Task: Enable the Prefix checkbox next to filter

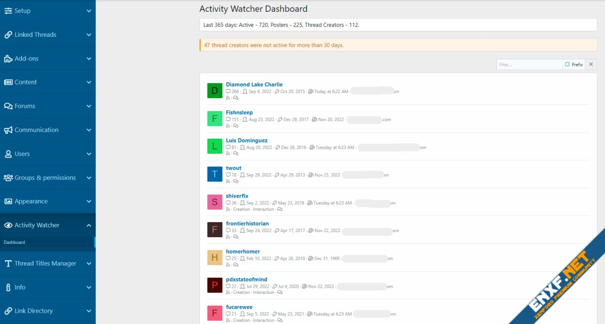Action: click(567, 65)
